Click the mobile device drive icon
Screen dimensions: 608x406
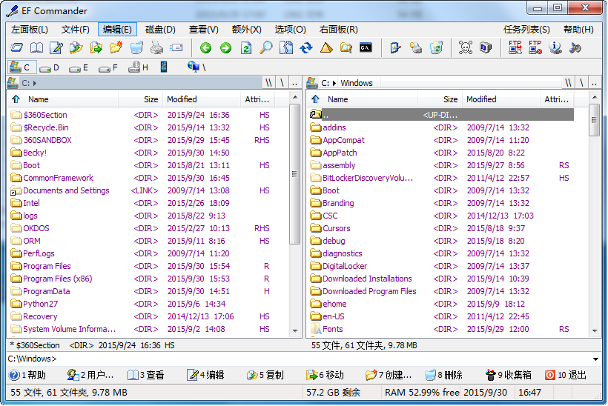(x=164, y=67)
